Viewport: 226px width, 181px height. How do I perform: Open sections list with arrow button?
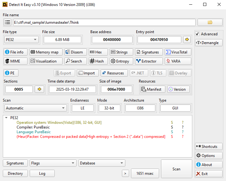point(39,89)
